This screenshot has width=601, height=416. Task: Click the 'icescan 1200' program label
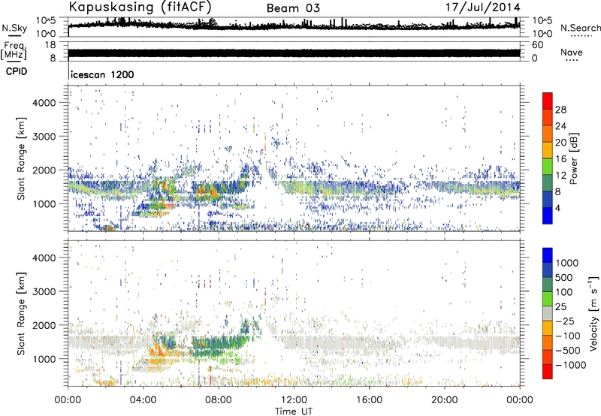click(102, 74)
